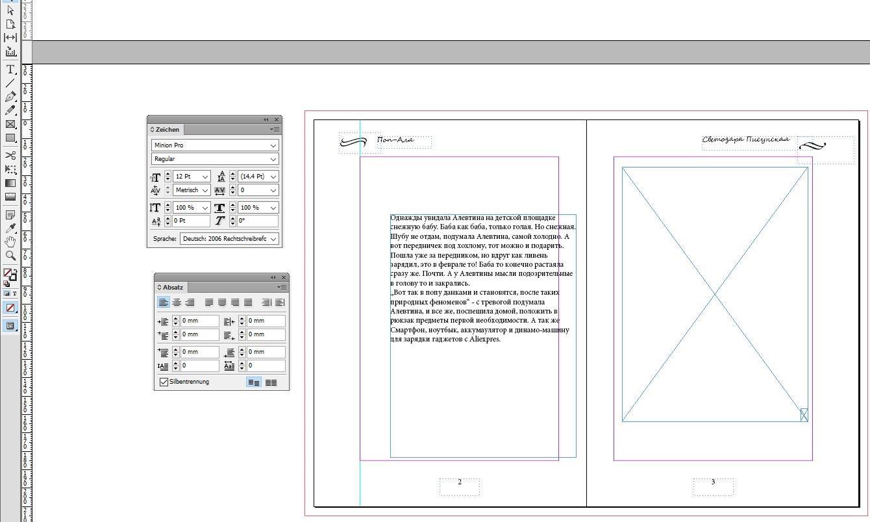Pick the Scissors tool

click(10, 155)
